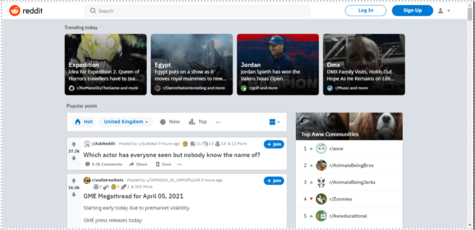Open the r/AnimalsBeingBros community link
The height and width of the screenshot is (230, 475).
click(351, 165)
